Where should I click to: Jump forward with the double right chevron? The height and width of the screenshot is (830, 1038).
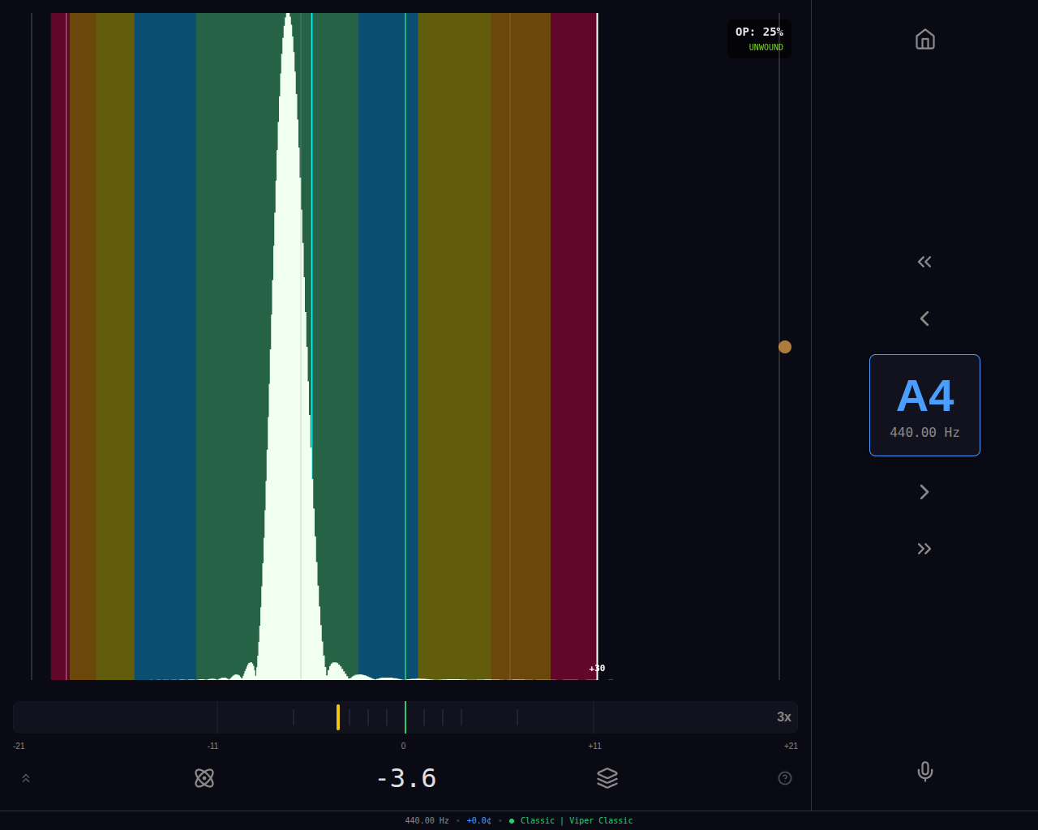coord(924,549)
